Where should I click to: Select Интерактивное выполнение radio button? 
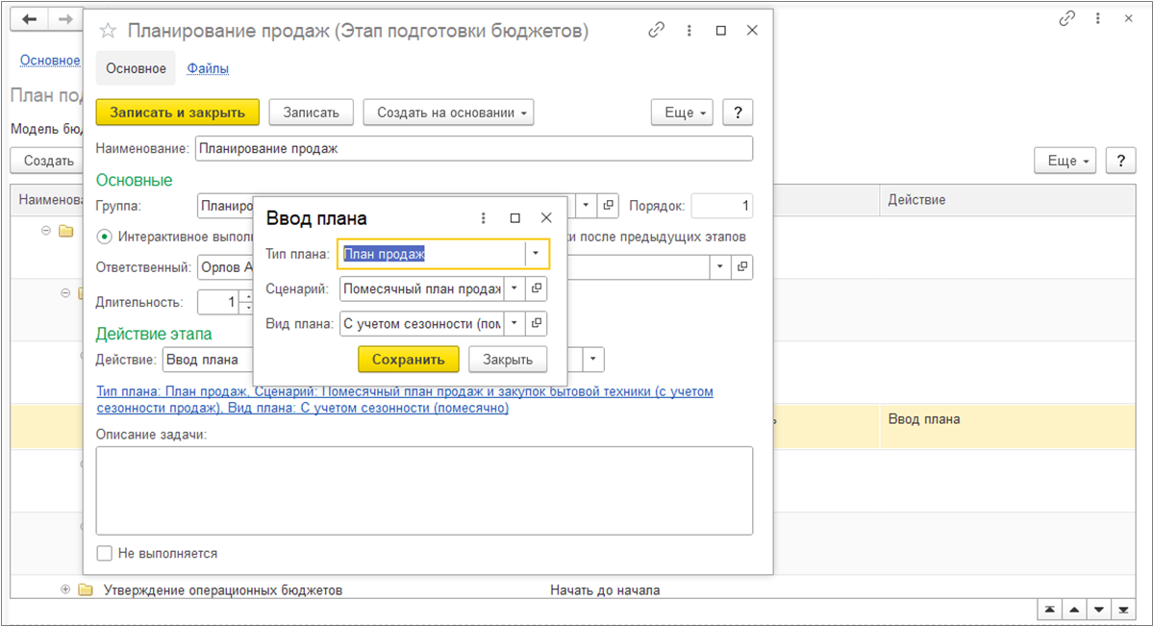pyautogui.click(x=105, y=237)
